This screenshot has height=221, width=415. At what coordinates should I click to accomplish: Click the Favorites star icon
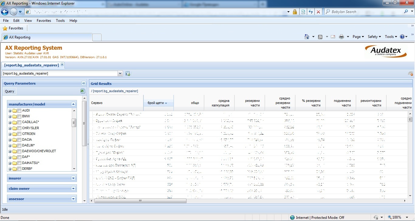[x=5, y=28]
